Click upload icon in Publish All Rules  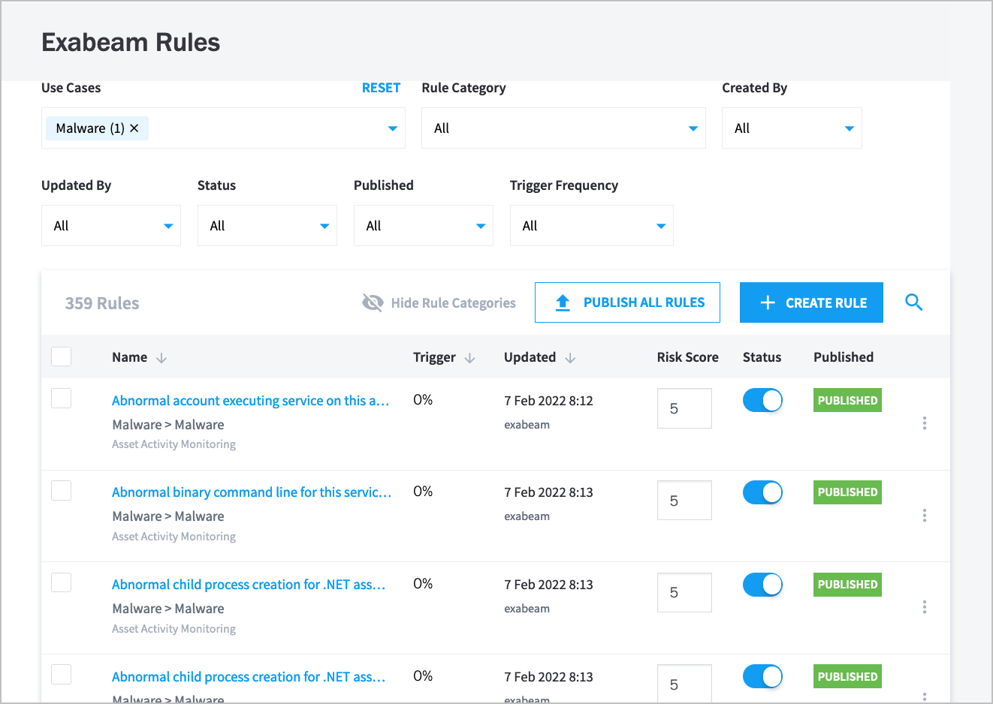(563, 302)
